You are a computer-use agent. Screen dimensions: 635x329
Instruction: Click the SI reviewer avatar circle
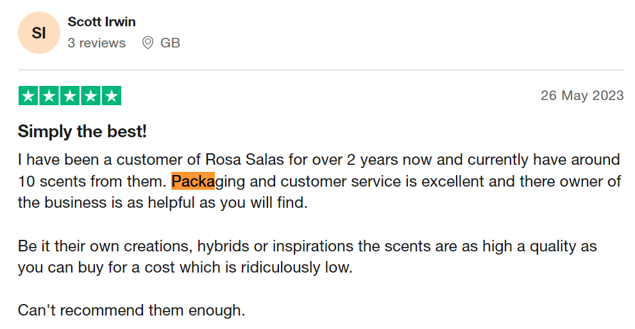(x=39, y=33)
